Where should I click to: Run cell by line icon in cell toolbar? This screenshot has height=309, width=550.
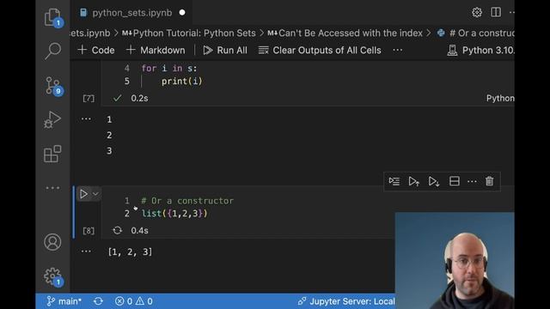coord(394,181)
